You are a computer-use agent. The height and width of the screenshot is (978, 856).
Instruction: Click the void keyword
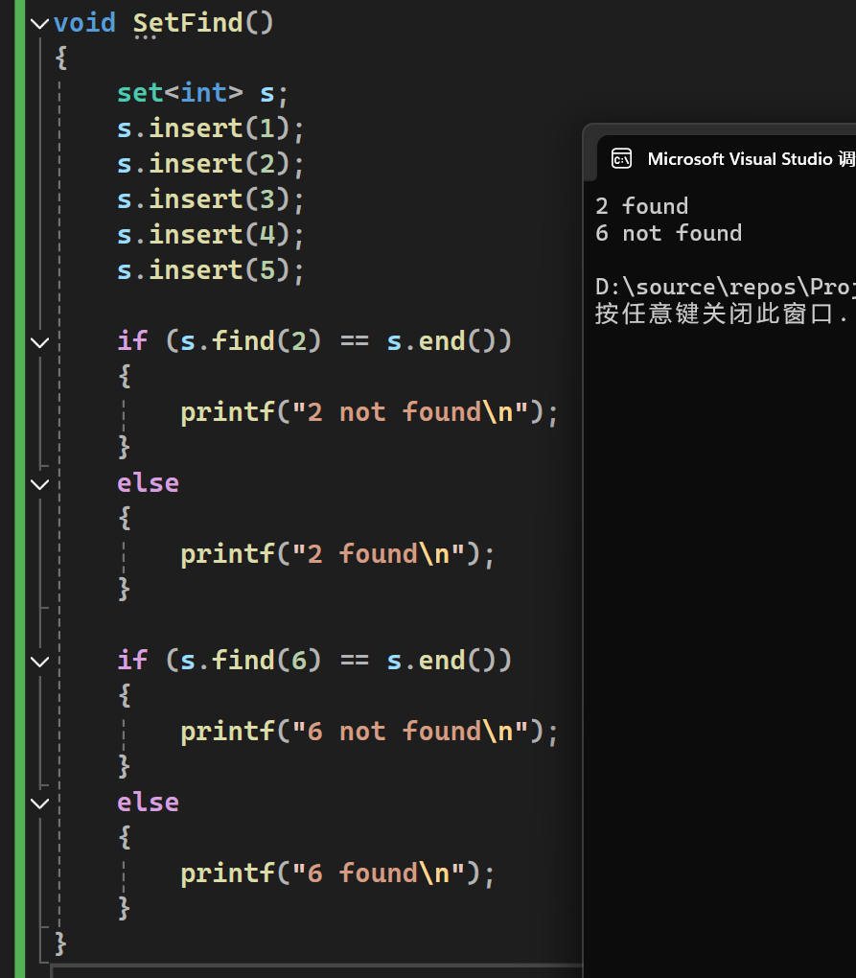84,23
